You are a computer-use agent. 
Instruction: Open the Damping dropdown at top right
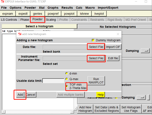coord(145,51)
